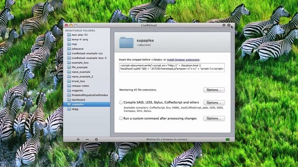Select the temp-lr-proj folder
Image resolution: width=298 pixels, height=167 pixels.
point(87,39)
